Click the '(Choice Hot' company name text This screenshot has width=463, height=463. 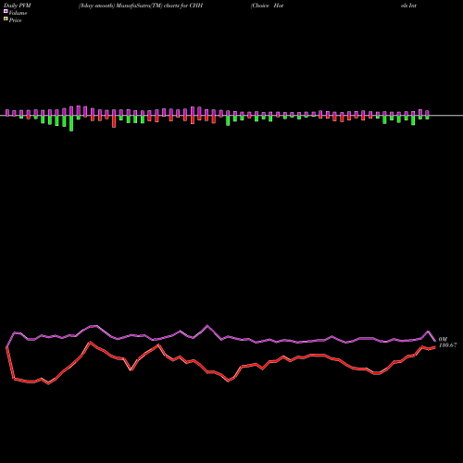click(x=267, y=6)
